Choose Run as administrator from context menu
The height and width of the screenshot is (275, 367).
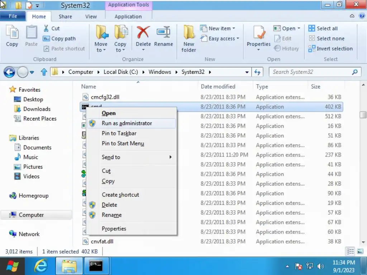coord(131,123)
